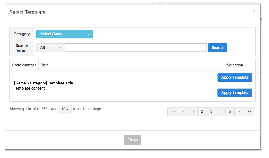This screenshot has height=158, width=269.
Task: Open the 10 records per page dropdown
Action: coord(65,109)
